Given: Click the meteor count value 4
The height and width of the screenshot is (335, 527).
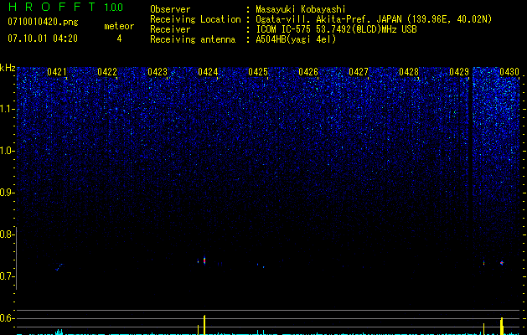Looking at the screenshot, I should 119,39.
